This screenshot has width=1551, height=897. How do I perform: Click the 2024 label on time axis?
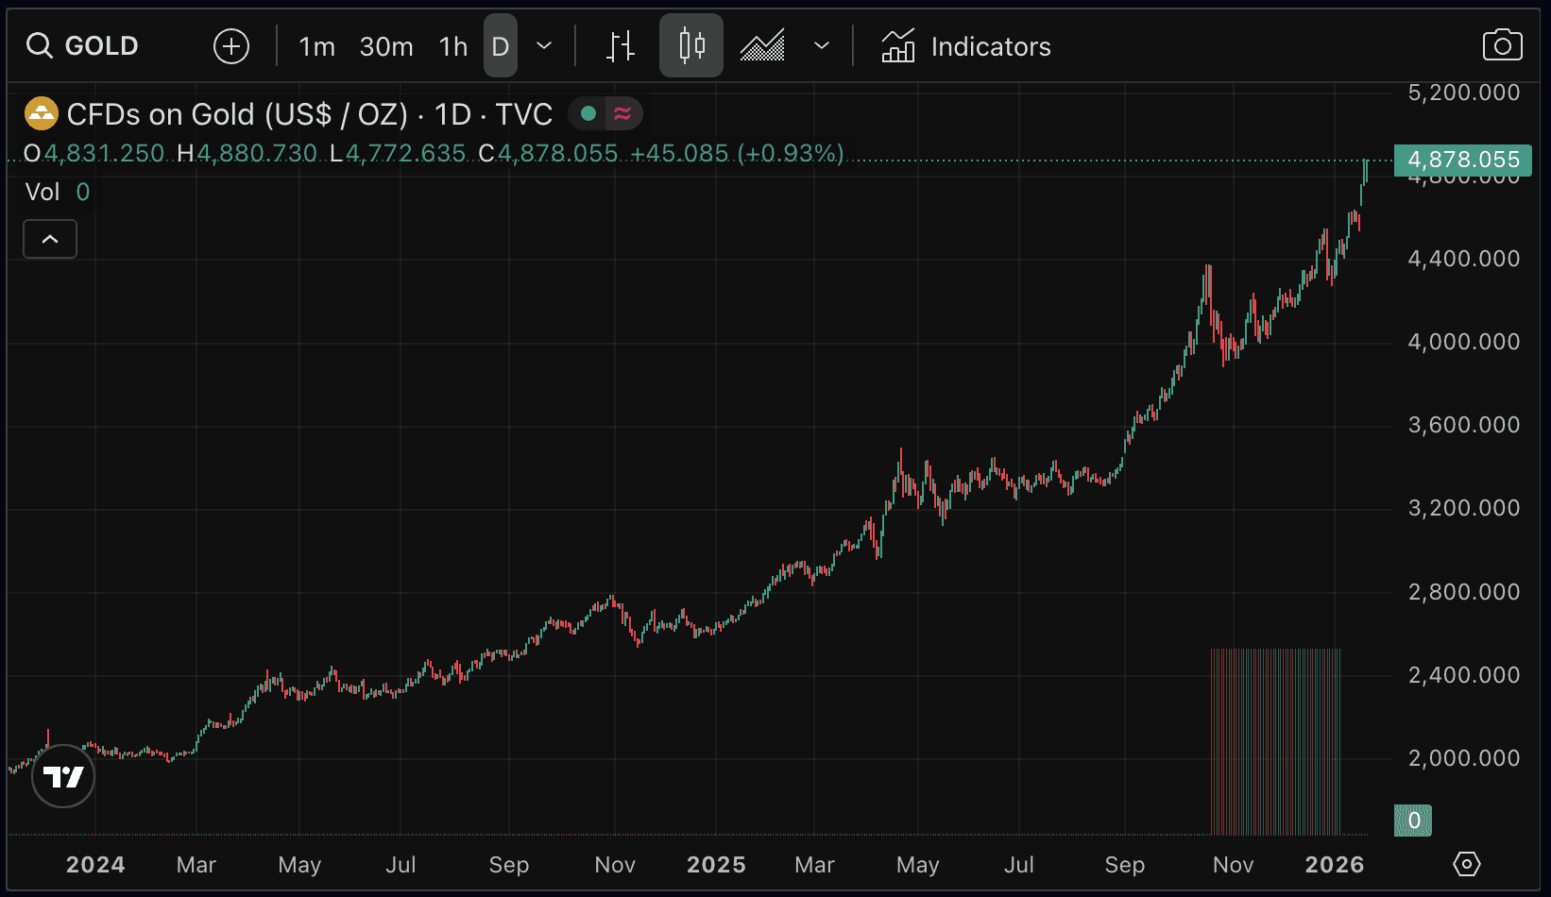95,865
